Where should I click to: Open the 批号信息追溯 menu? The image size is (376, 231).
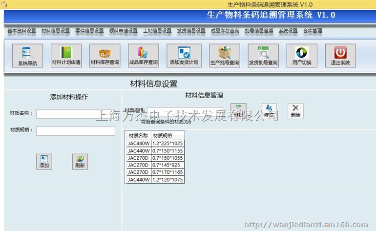[x=259, y=31]
